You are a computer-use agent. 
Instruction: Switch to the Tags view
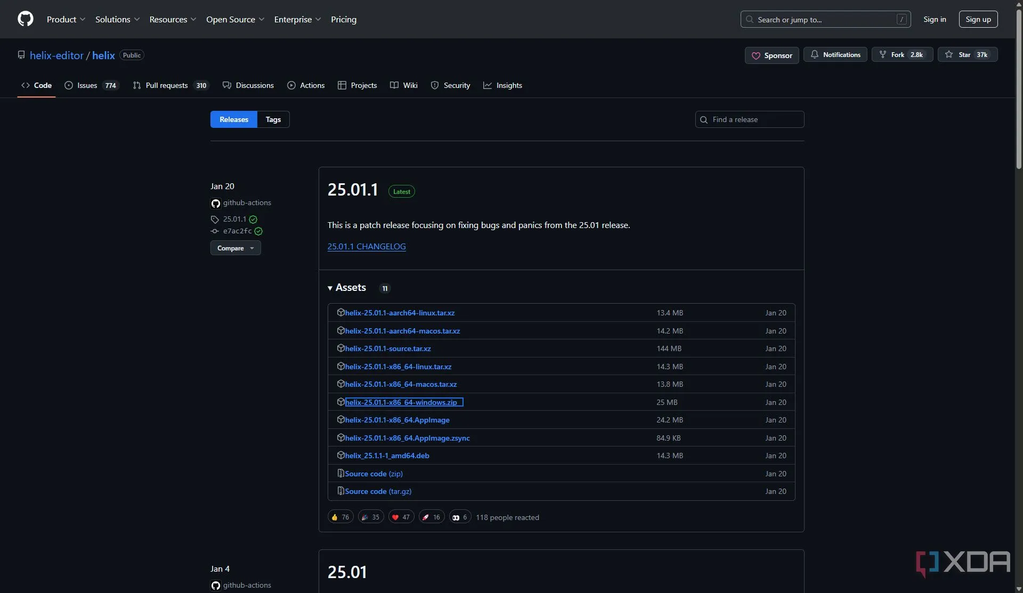point(273,119)
